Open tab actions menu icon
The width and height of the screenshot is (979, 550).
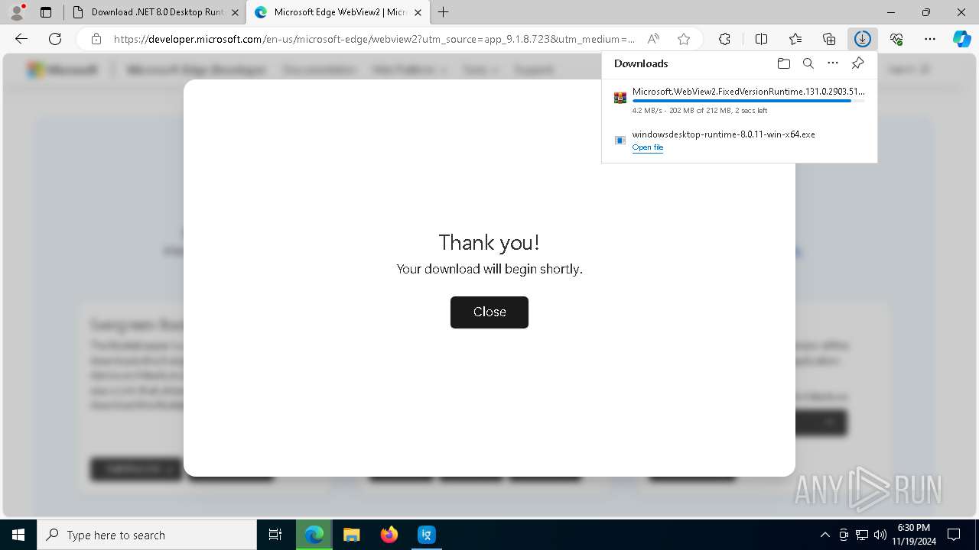(46, 12)
